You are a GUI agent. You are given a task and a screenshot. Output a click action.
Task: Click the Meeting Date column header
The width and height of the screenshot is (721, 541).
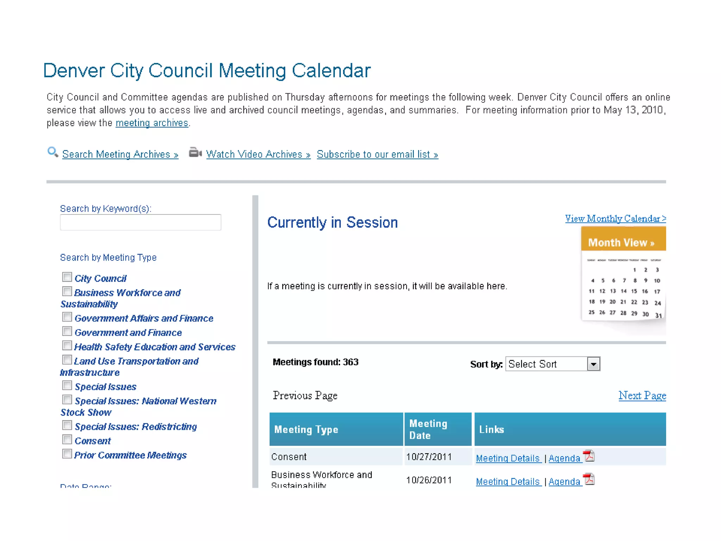pyautogui.click(x=428, y=429)
